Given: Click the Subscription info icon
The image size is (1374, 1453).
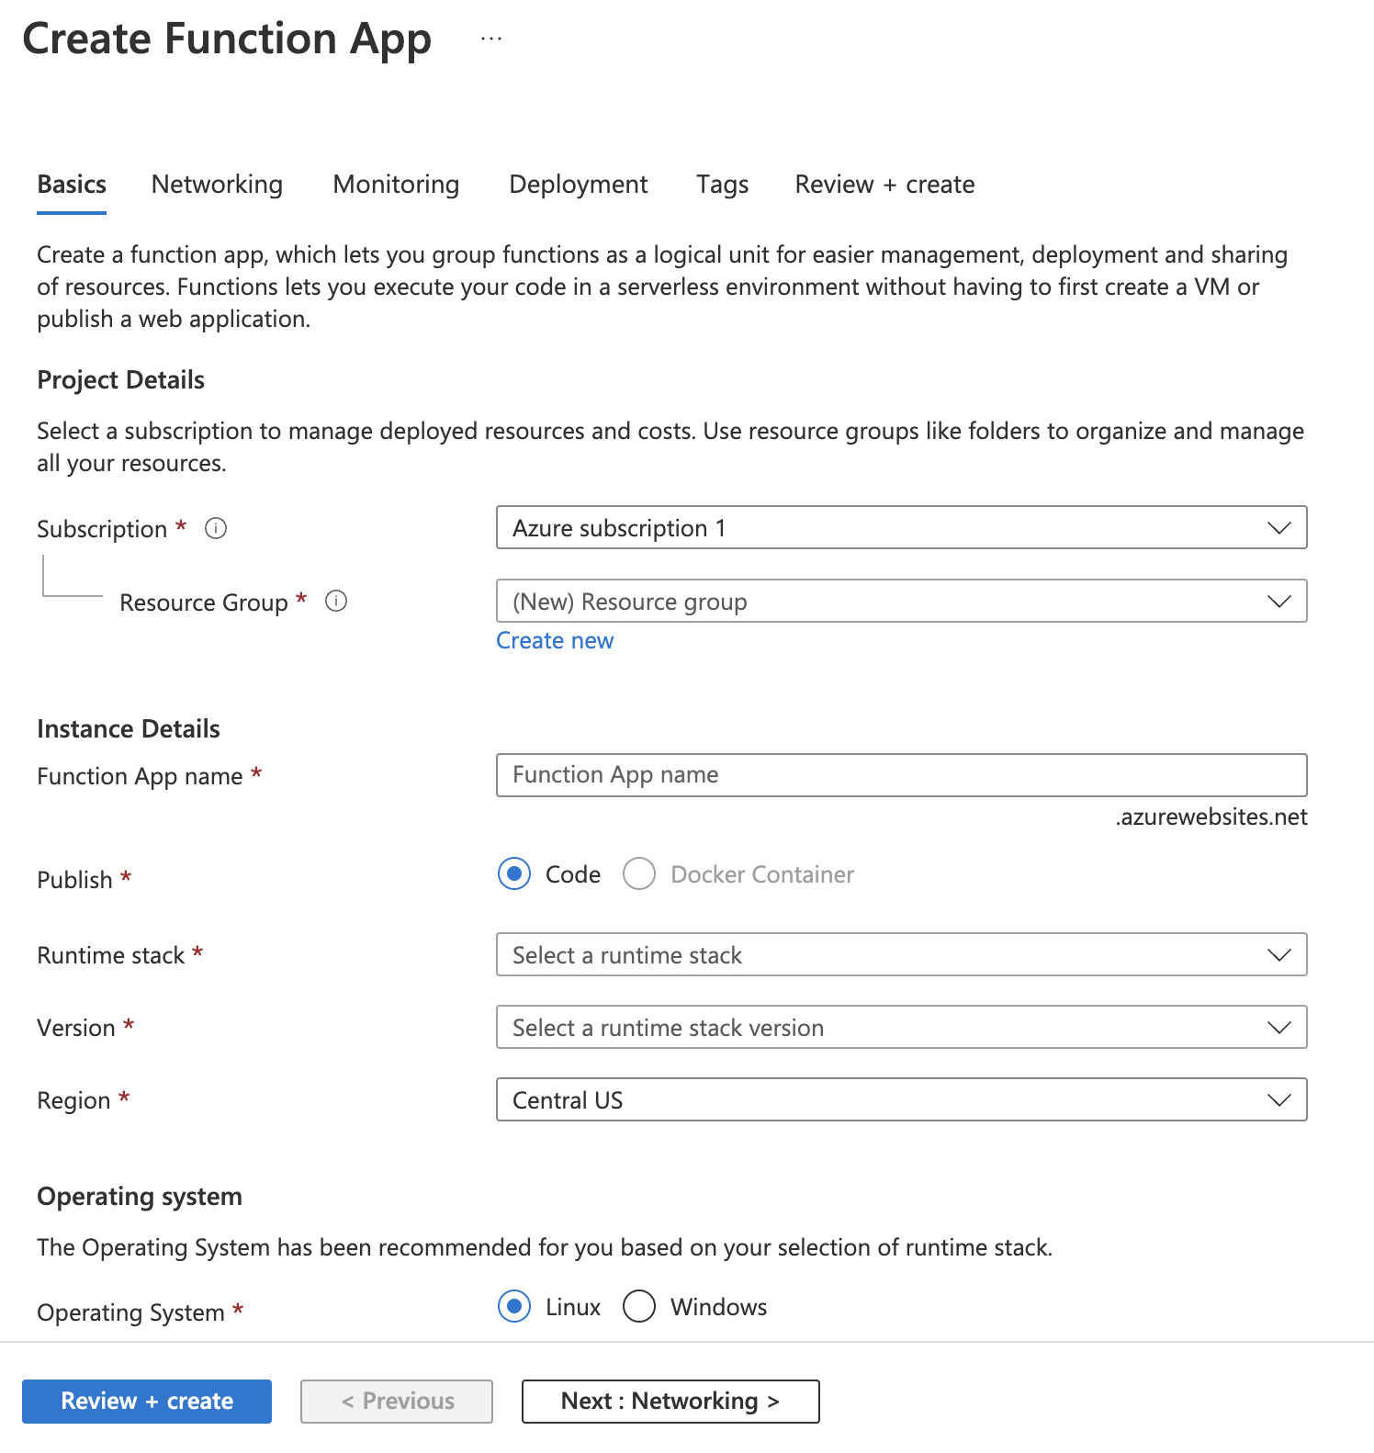Looking at the screenshot, I should 216,528.
